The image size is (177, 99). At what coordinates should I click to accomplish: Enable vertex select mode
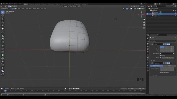pos(12,9)
